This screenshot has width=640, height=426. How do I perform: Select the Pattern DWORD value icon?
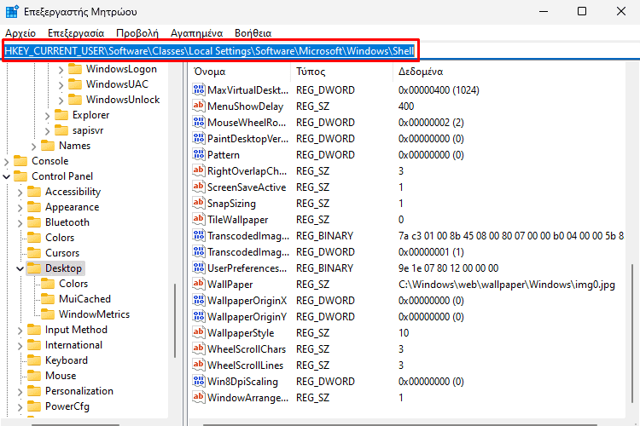click(x=199, y=154)
